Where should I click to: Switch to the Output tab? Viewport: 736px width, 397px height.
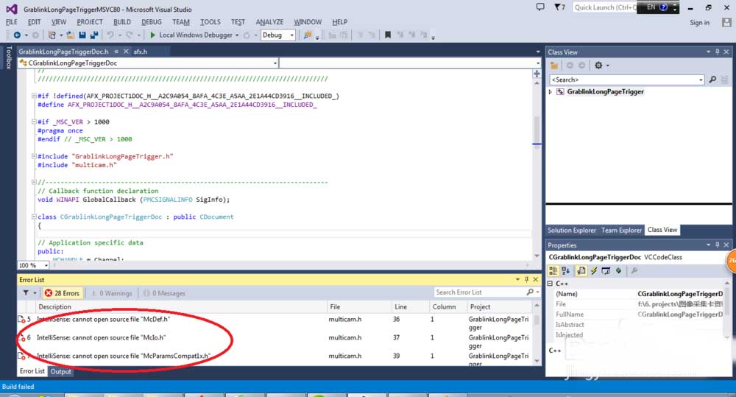pos(60,372)
